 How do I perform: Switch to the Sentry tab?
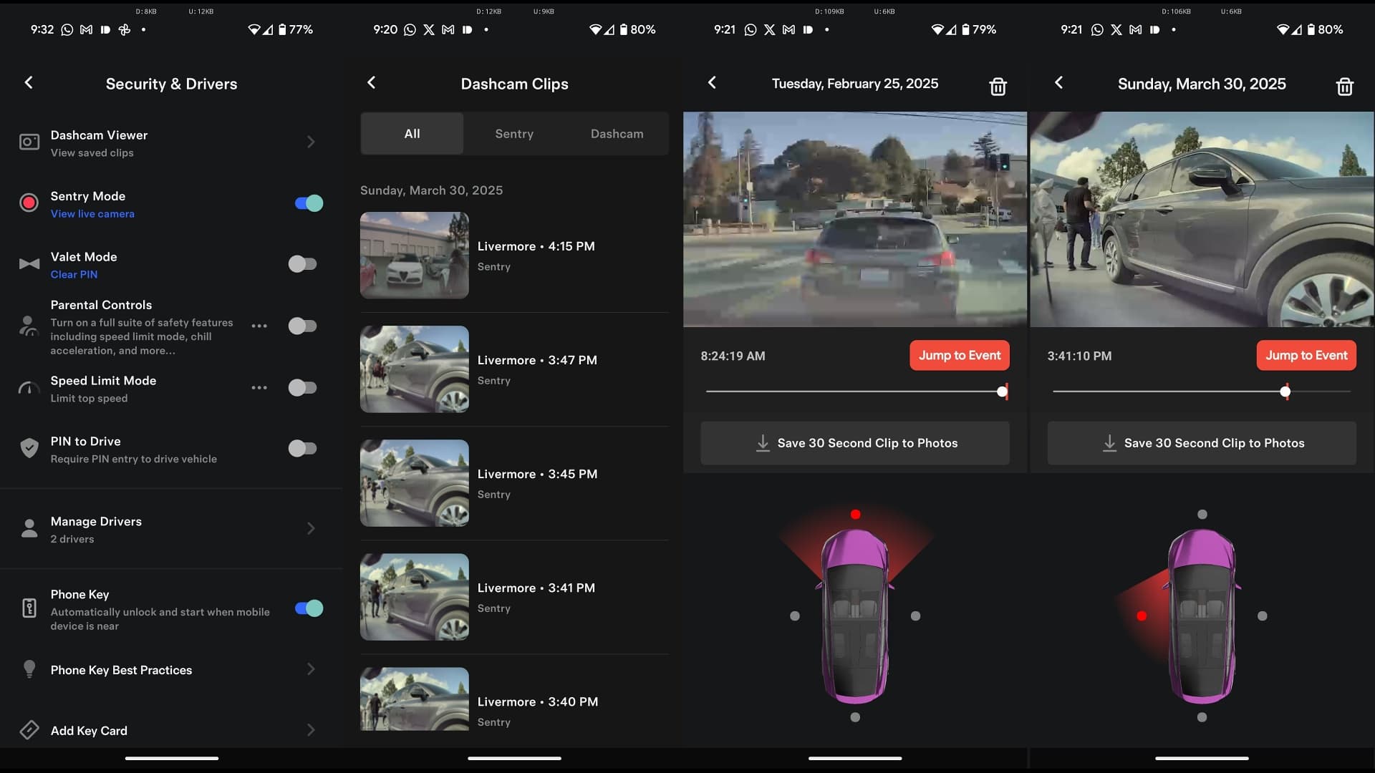514,134
